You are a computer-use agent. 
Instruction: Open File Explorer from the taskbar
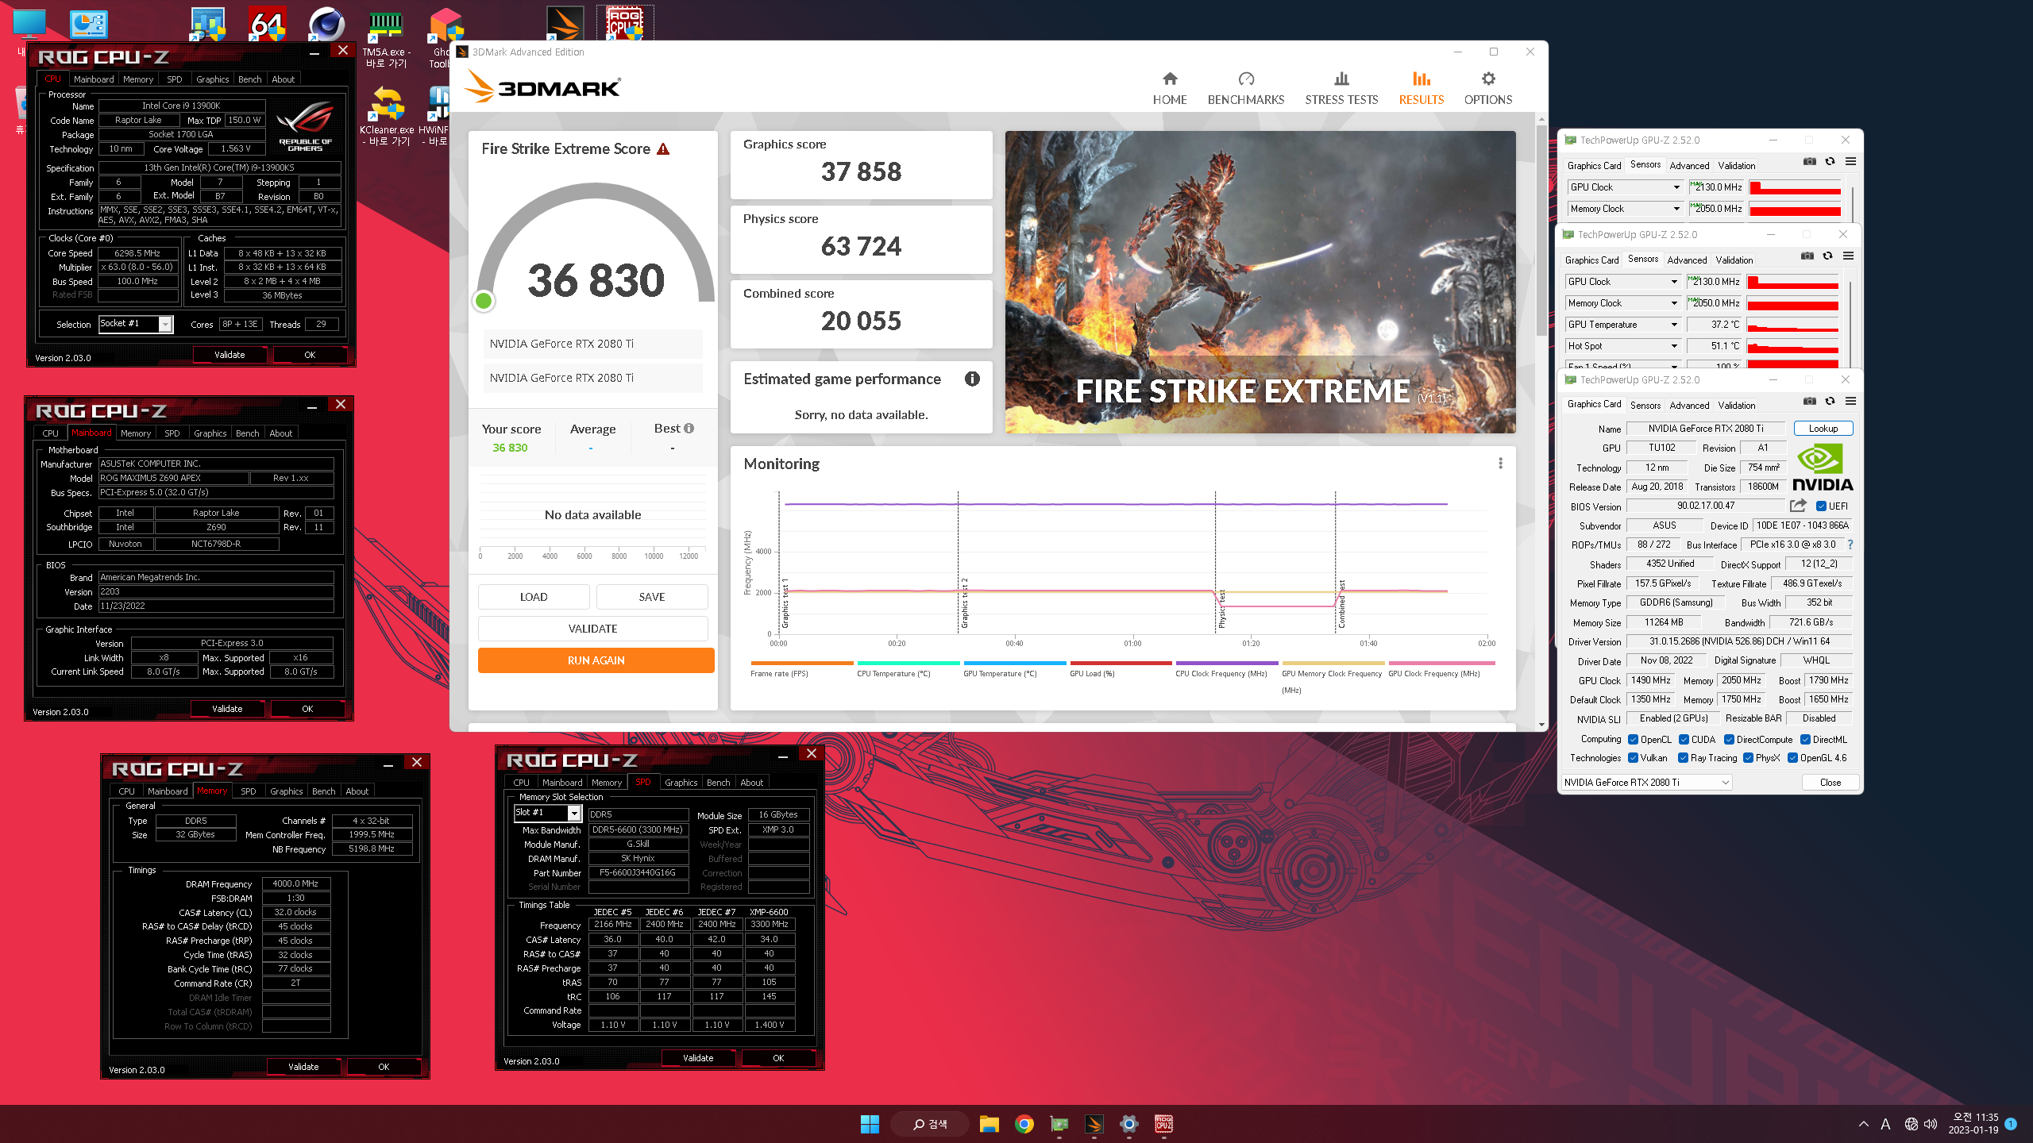989,1124
